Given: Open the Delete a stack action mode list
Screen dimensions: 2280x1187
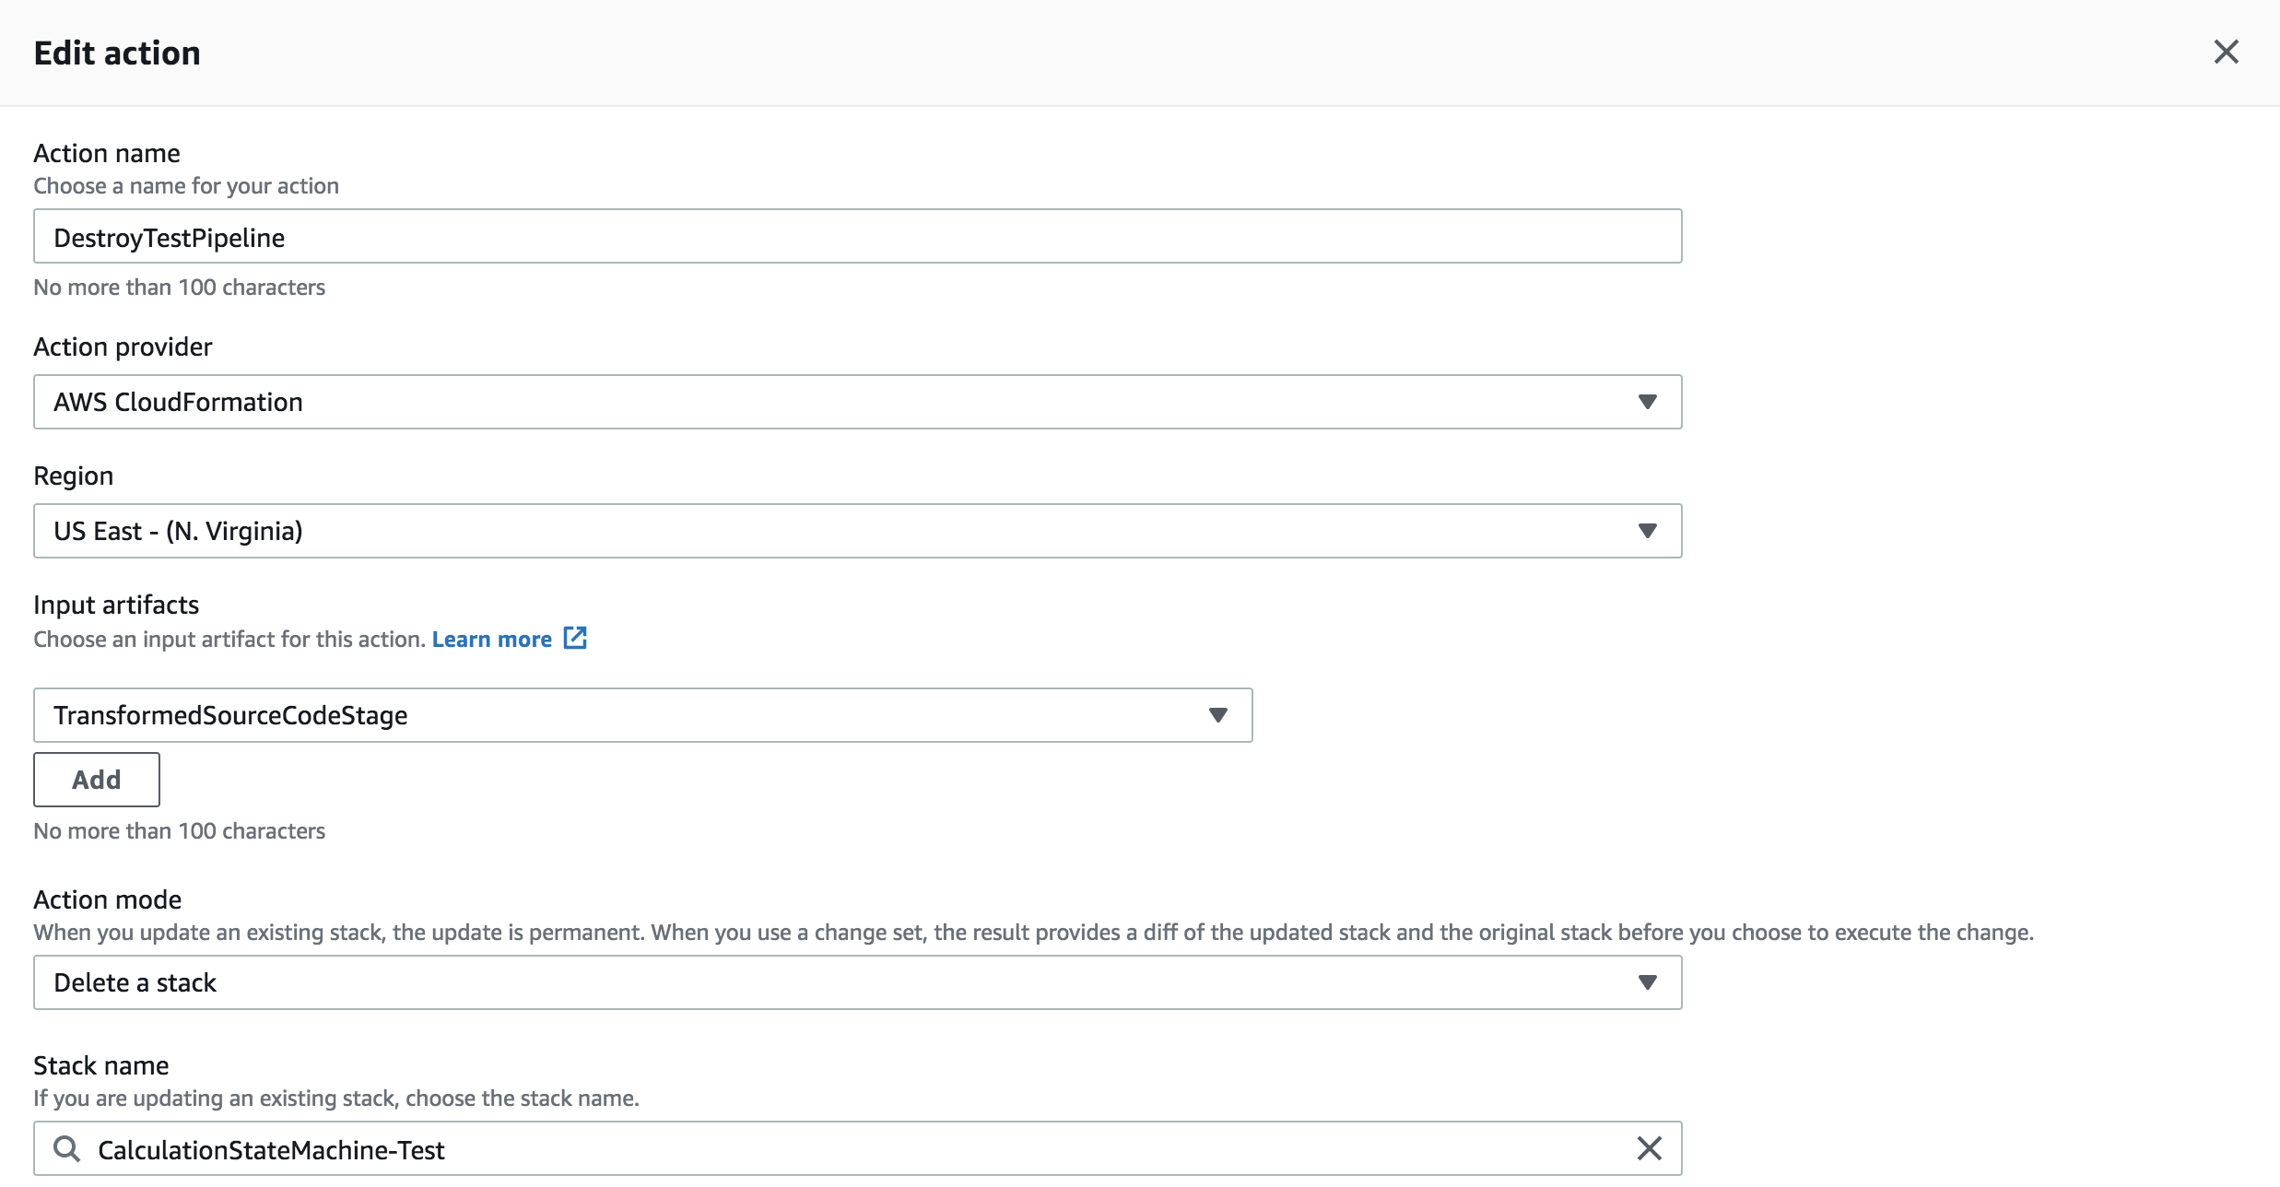Looking at the screenshot, I should pyautogui.click(x=857, y=982).
